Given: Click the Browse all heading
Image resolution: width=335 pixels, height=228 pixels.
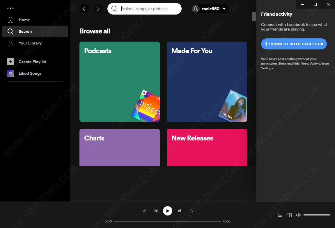Looking at the screenshot, I should (95, 31).
